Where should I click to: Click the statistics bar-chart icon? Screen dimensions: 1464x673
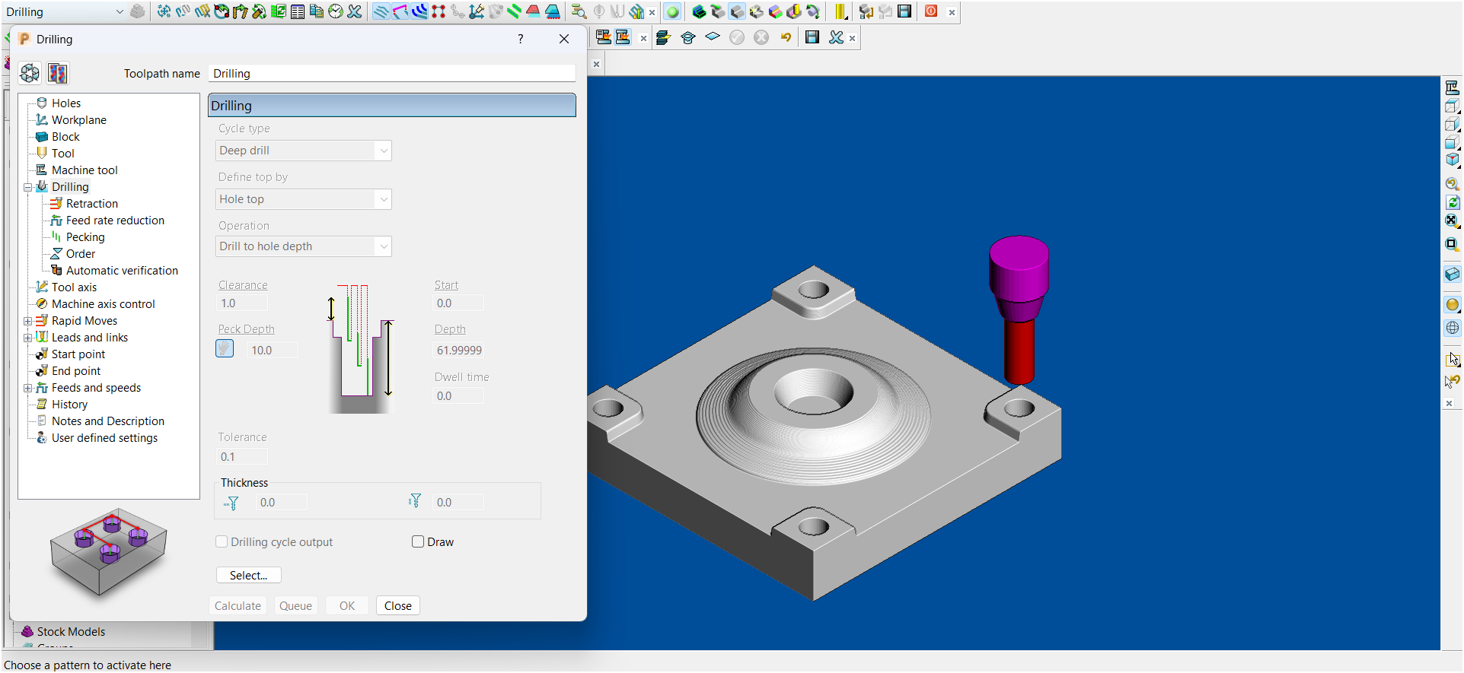(636, 11)
